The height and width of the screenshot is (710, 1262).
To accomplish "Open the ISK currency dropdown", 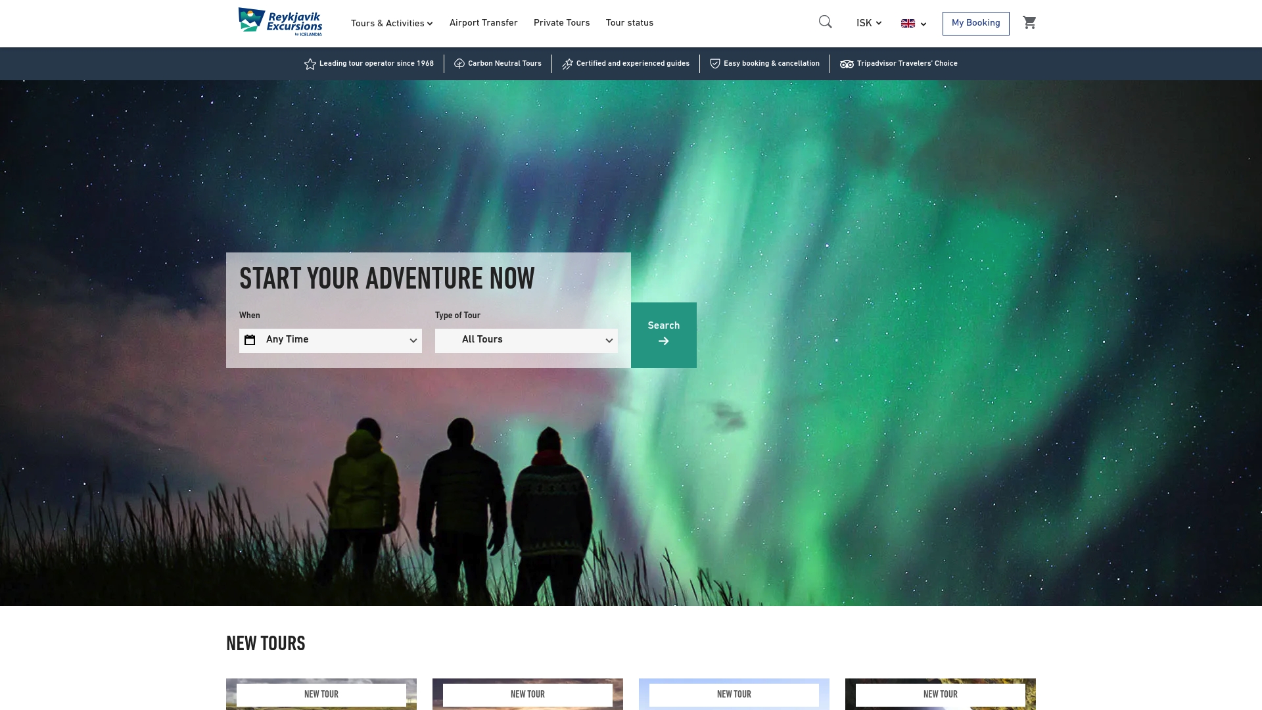I will 868,24.
